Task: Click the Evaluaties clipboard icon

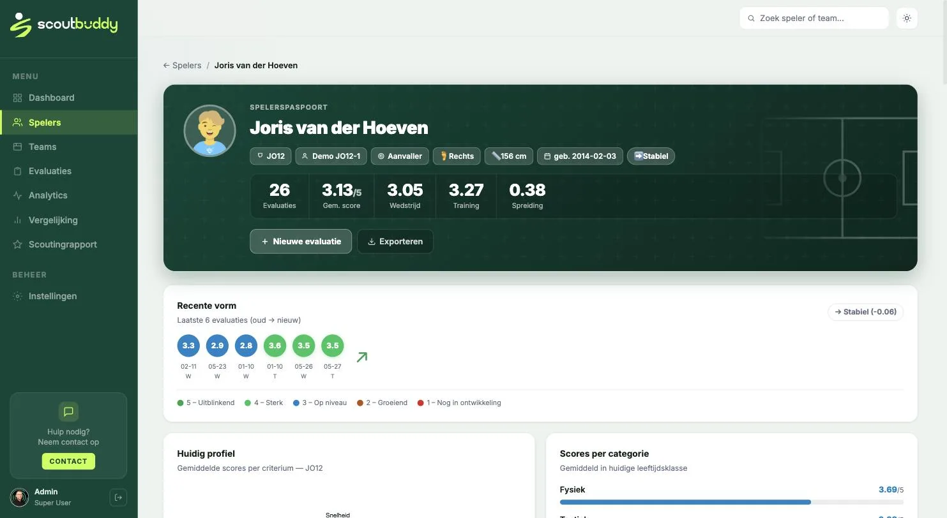Action: pos(17,171)
